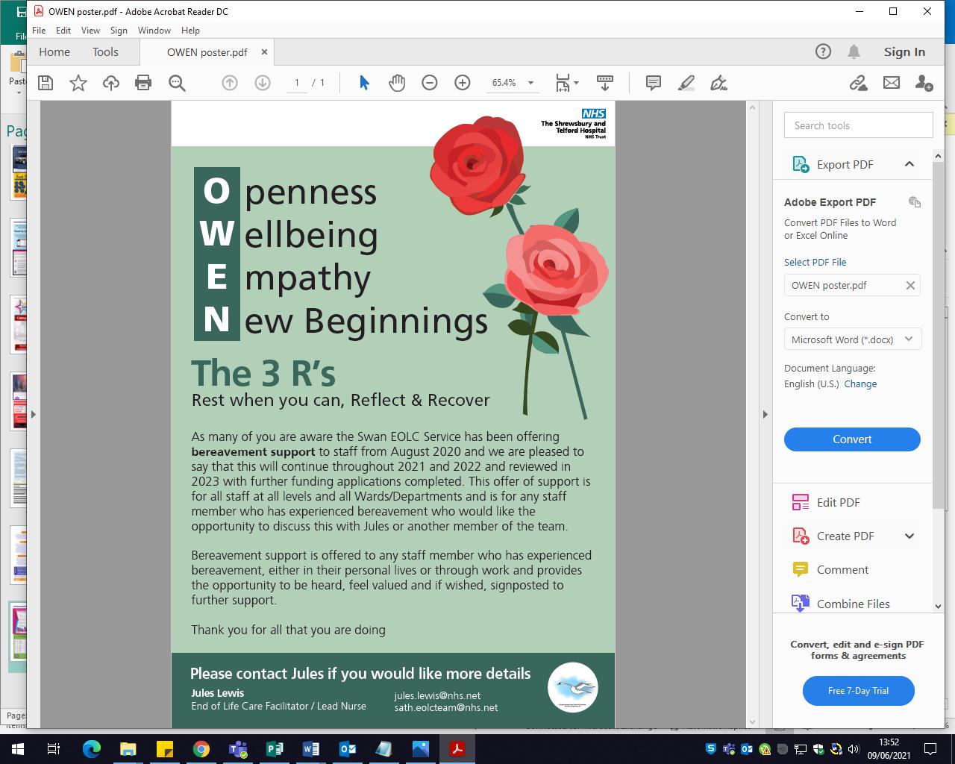Switch to the Tools tab
Screen dimensions: 955x764
click(x=105, y=52)
